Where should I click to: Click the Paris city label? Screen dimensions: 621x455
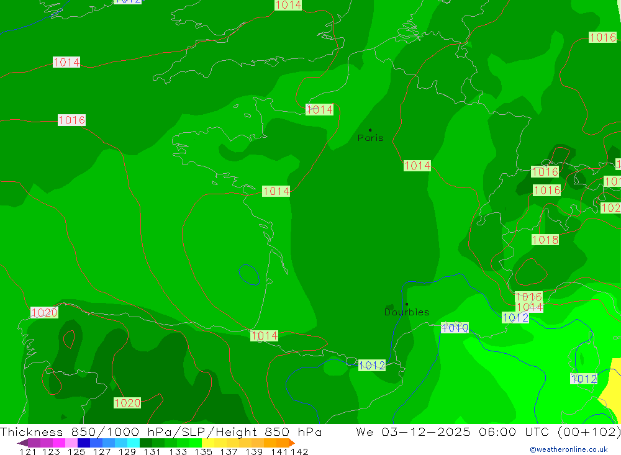click(x=370, y=138)
